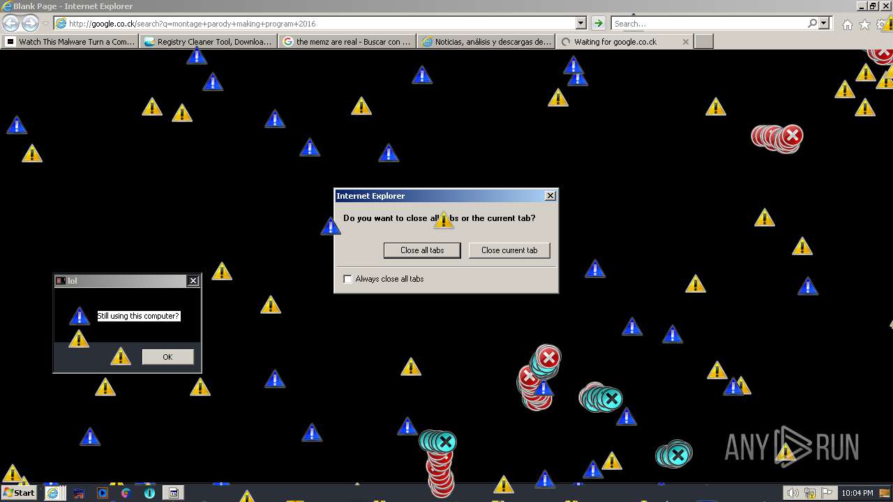Open the recent pages dropdown next to Forward
The width and height of the screenshot is (893, 502).
click(x=45, y=24)
